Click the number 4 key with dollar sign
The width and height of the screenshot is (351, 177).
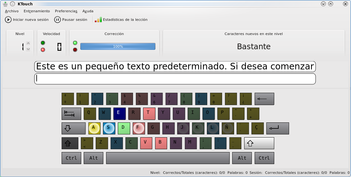pyautogui.click(x=127, y=99)
